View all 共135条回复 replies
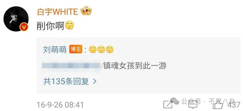Image resolution: width=243 pixels, height=111 pixels. (x=66, y=81)
